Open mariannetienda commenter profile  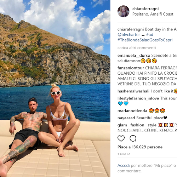pos(132,111)
